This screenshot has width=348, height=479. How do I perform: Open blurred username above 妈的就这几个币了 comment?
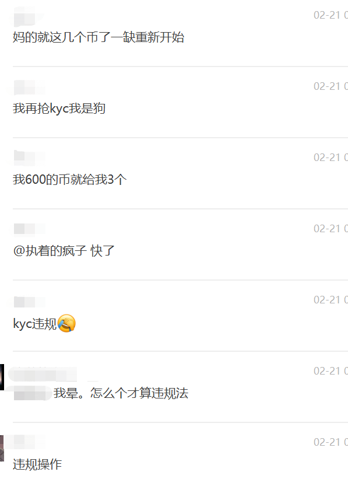pyautogui.click(x=27, y=17)
